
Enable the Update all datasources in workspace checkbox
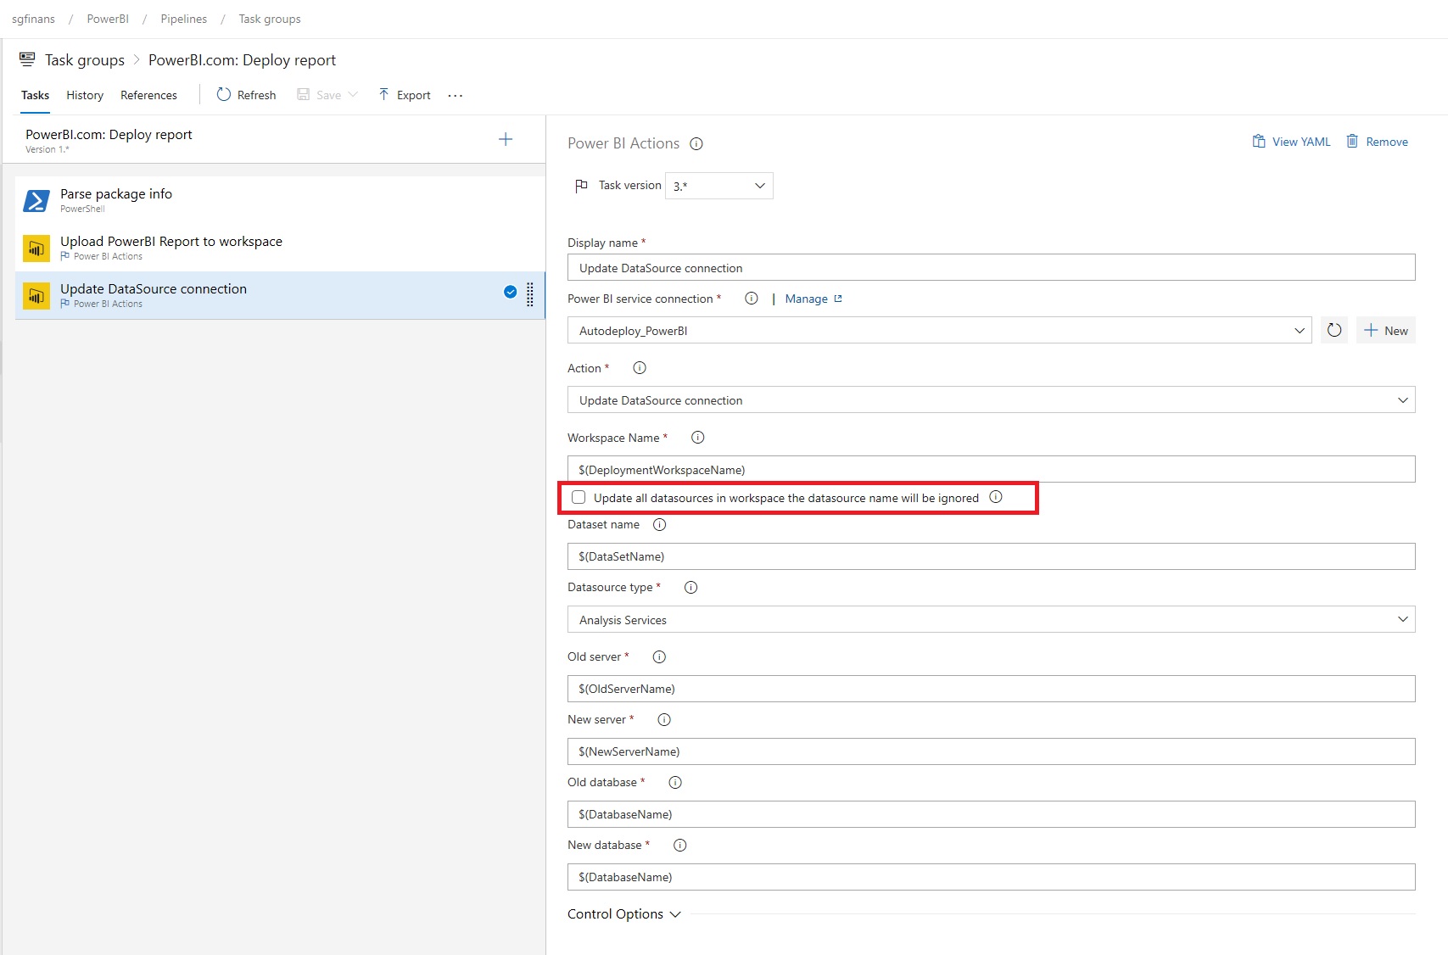(x=579, y=497)
